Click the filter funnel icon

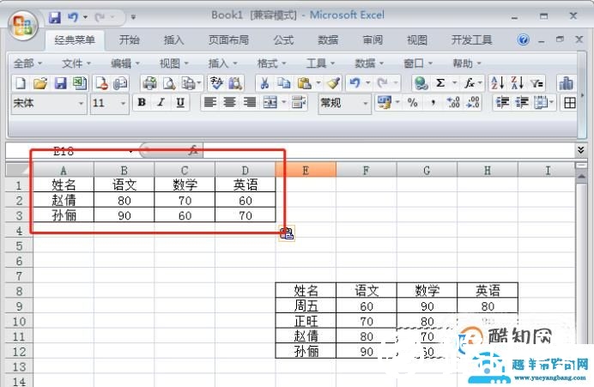536,83
